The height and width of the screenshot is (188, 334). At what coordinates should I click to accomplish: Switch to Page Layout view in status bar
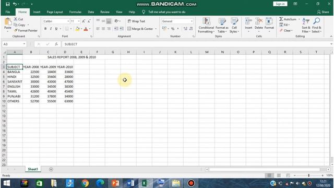pos(279,175)
